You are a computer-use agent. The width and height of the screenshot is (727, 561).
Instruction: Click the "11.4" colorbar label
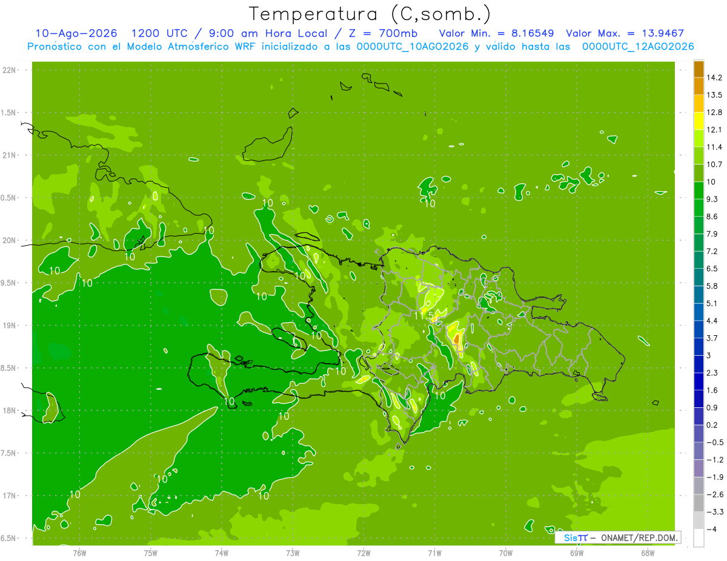[714, 147]
